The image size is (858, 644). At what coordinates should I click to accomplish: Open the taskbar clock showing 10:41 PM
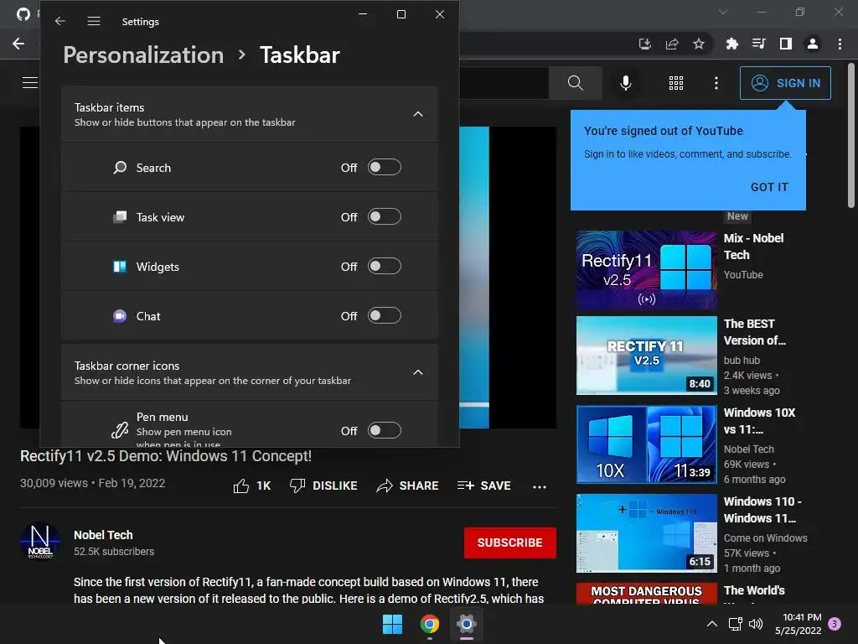[x=799, y=624]
